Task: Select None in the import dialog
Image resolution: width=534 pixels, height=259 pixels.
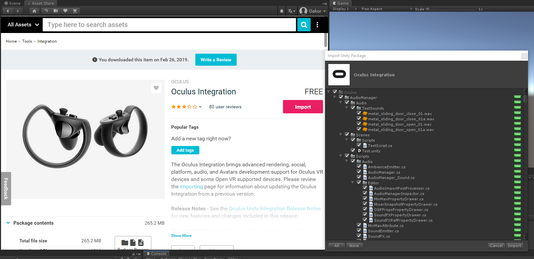Action: (x=354, y=246)
